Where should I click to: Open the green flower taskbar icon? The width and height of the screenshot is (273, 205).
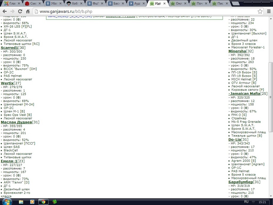pos(55,202)
